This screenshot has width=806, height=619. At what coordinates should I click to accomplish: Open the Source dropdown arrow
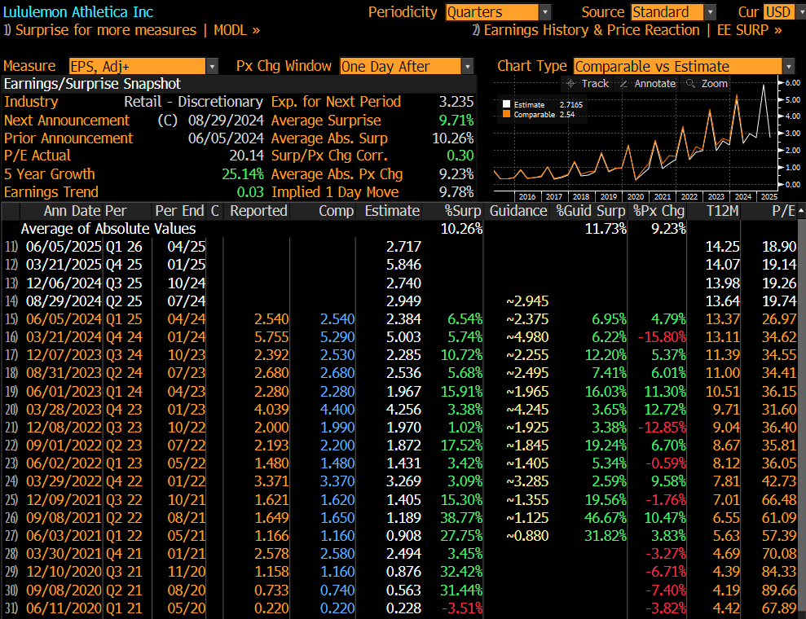[710, 12]
